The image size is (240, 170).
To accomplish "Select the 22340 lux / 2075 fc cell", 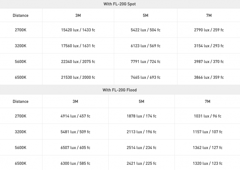I will [78, 61].
